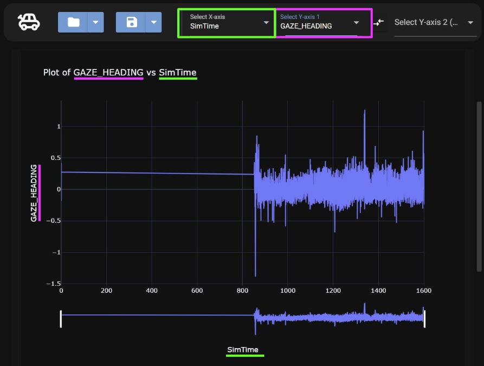
Task: Click the SimTime x-axis title below plot
Action: [243, 350]
